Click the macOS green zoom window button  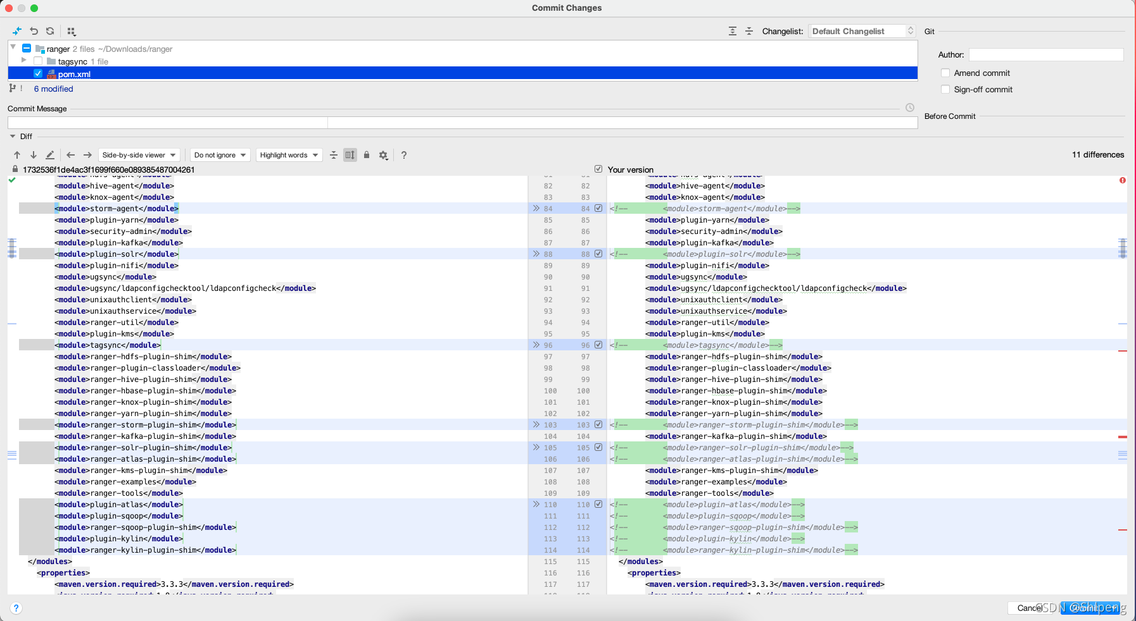[34, 8]
